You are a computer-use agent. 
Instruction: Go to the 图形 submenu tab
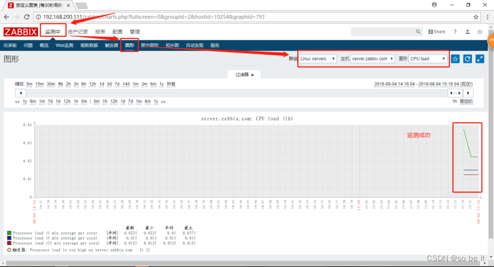tap(130, 45)
